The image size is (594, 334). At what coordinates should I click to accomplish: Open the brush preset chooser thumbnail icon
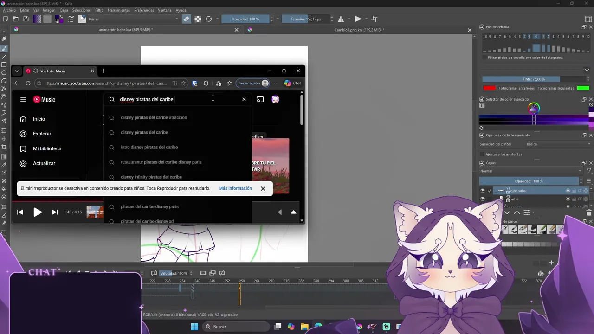click(x=82, y=19)
